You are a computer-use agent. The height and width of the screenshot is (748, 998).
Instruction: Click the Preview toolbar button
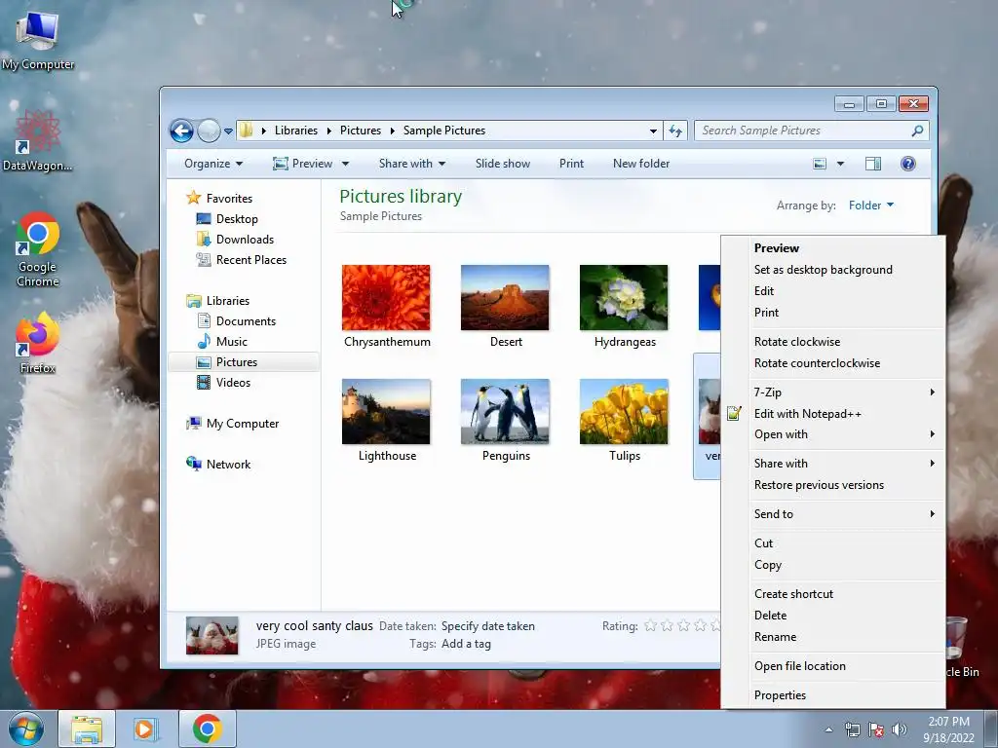(302, 164)
